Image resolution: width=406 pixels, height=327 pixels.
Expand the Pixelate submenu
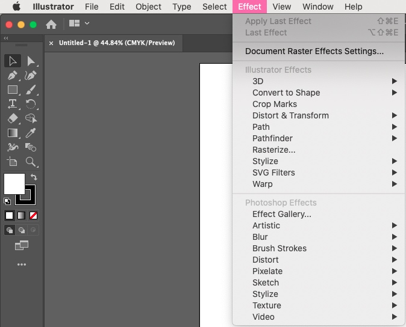319,271
